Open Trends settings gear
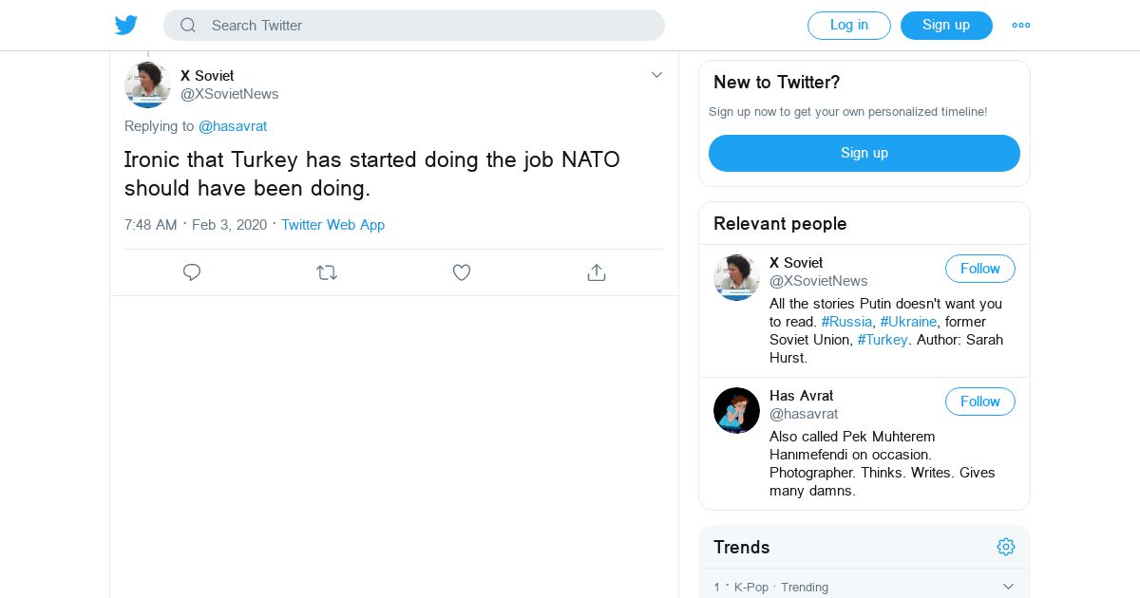The image size is (1140, 598). [x=1006, y=547]
